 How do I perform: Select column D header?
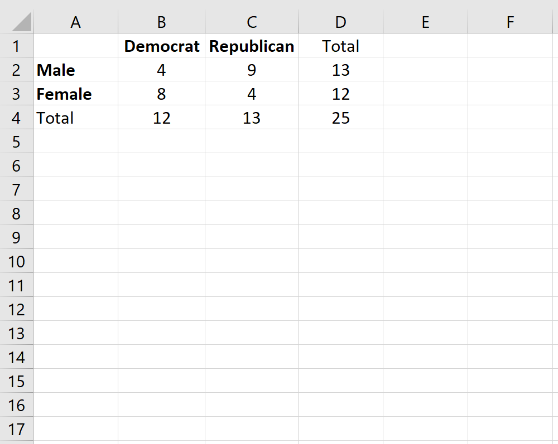(340, 22)
